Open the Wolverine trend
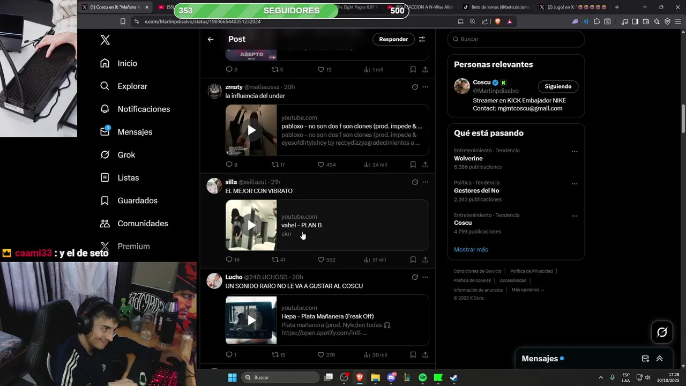 pyautogui.click(x=468, y=159)
